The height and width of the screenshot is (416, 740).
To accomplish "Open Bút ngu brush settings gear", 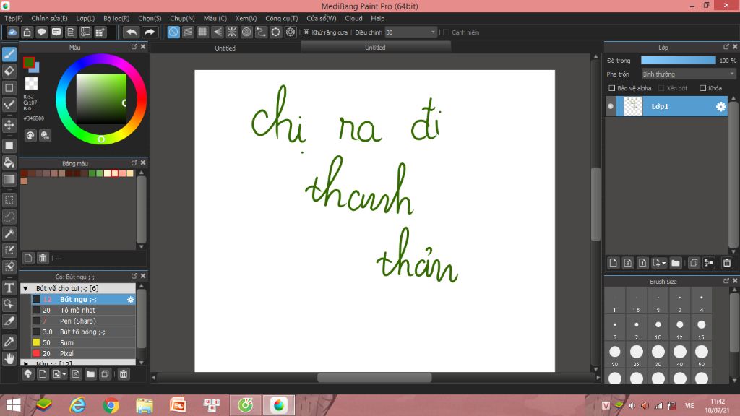I will click(130, 300).
